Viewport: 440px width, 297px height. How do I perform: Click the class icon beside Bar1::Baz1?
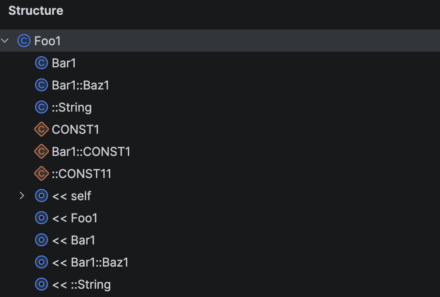pyautogui.click(x=42, y=85)
